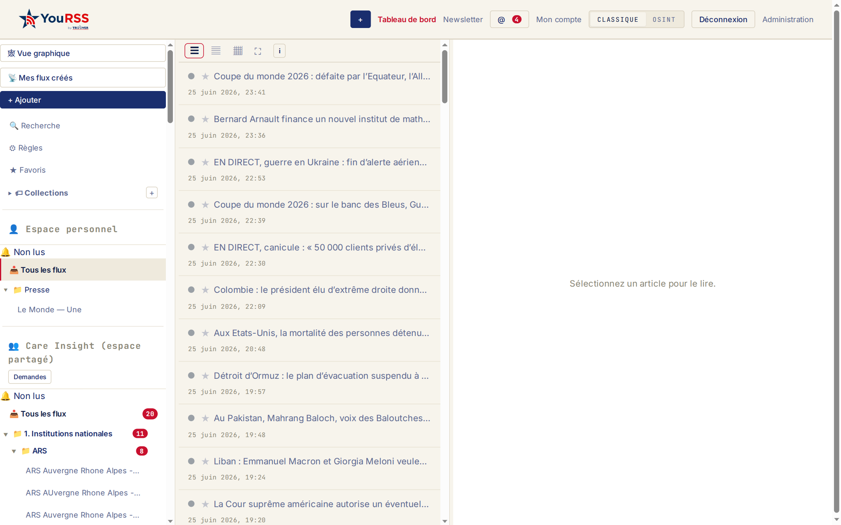
Task: Toggle read dot on canicule article
Action: 191,247
